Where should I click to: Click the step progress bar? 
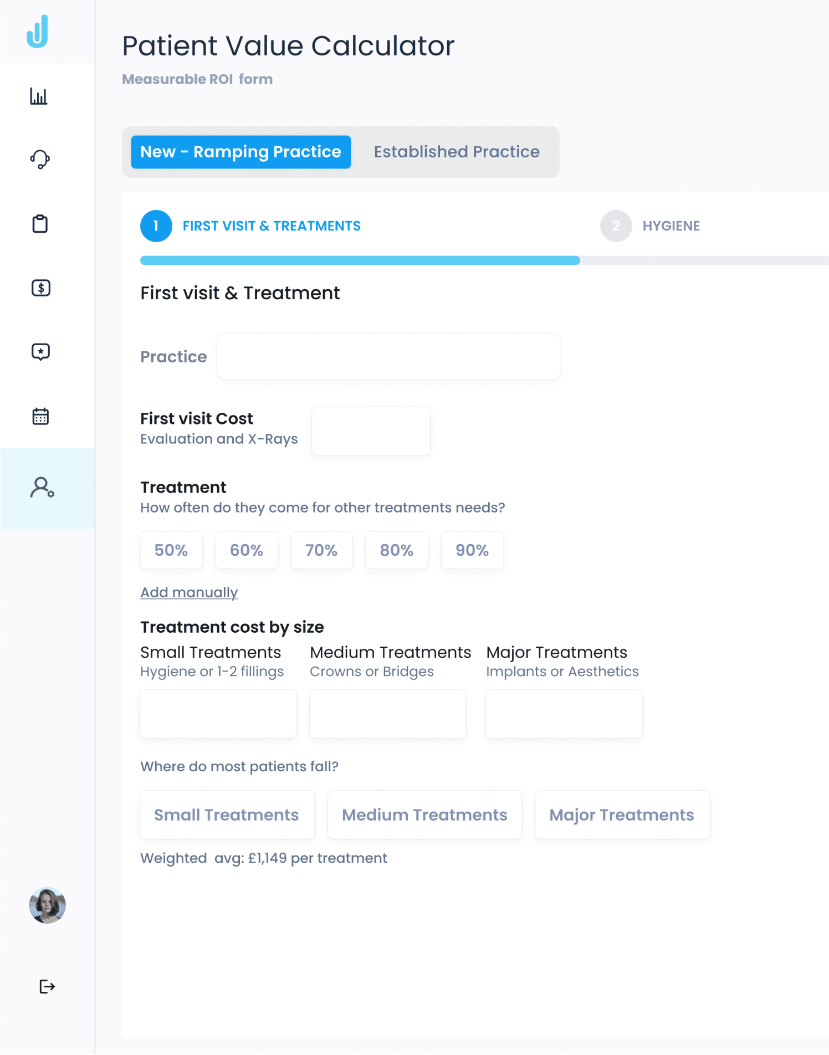coord(484,260)
